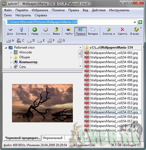Open a new tab with Вкладка
The image size is (146, 150).
pyautogui.click(x=93, y=31)
